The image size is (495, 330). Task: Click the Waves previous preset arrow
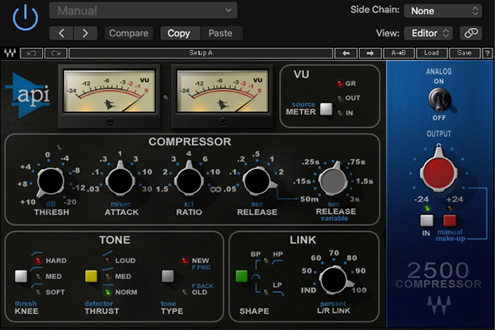346,53
